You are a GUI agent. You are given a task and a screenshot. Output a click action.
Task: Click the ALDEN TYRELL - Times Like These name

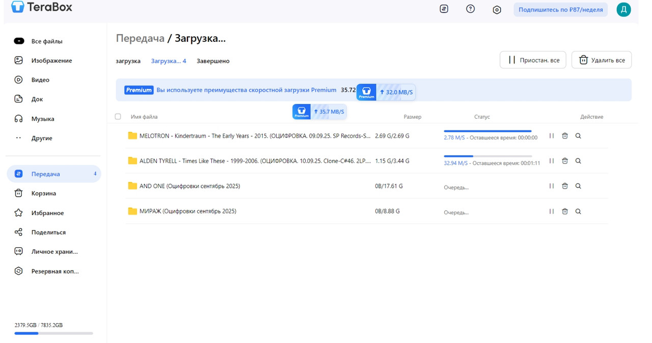point(255,161)
